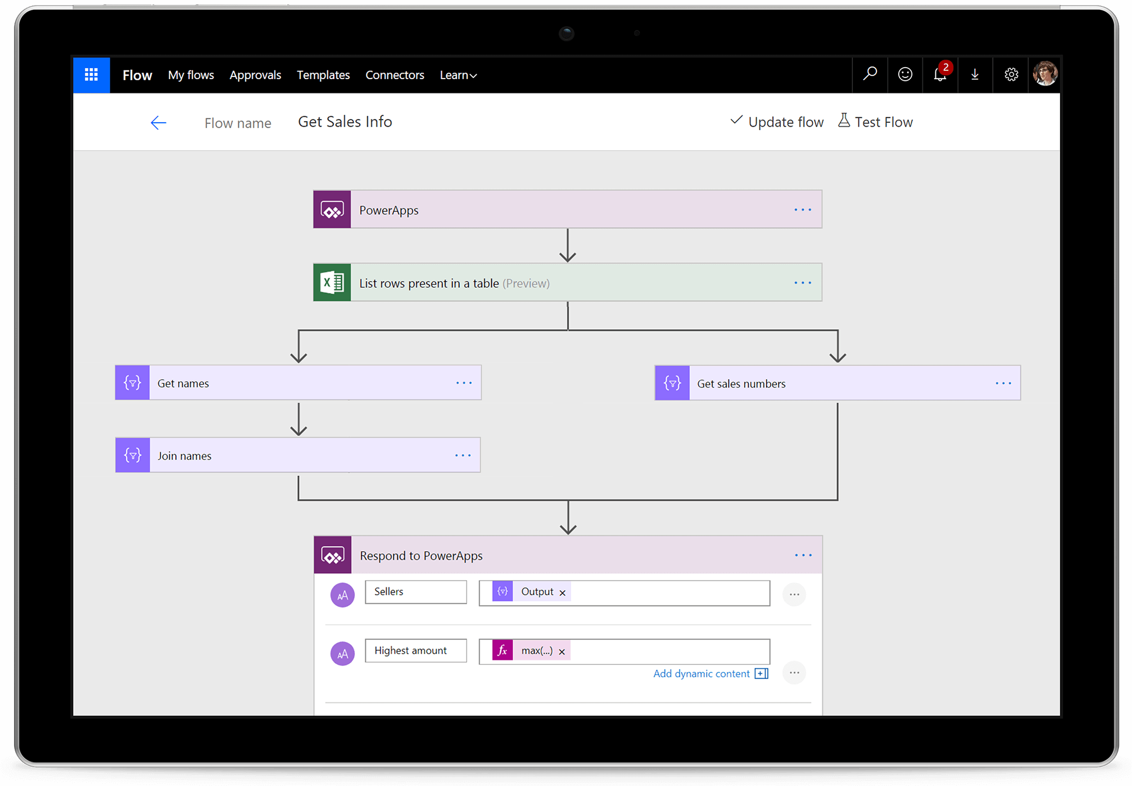
Task: Remove Output tag from Sellers field
Action: tap(568, 592)
